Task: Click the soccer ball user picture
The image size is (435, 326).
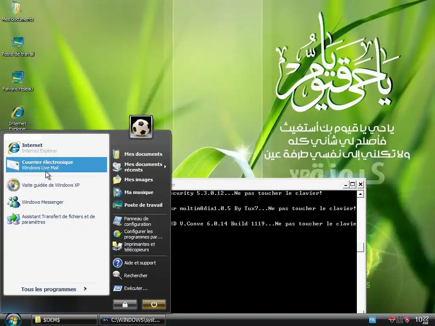Action: (141, 127)
